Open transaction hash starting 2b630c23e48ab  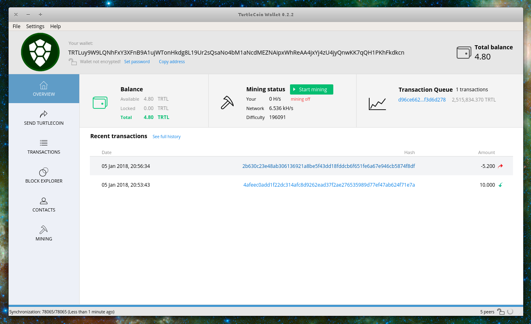point(329,166)
